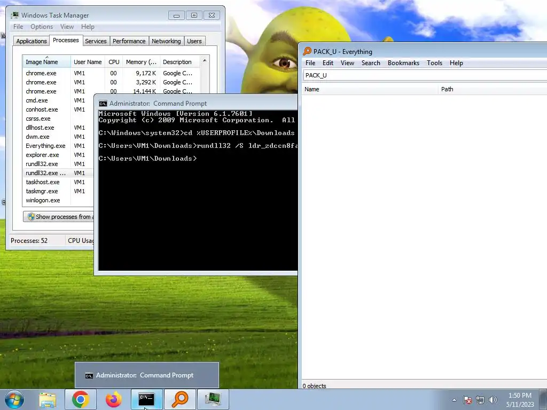Select chrome.exe row using 9,172 K

coord(112,73)
